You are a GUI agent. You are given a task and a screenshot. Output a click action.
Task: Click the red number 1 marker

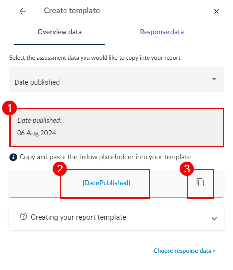coord(9,108)
